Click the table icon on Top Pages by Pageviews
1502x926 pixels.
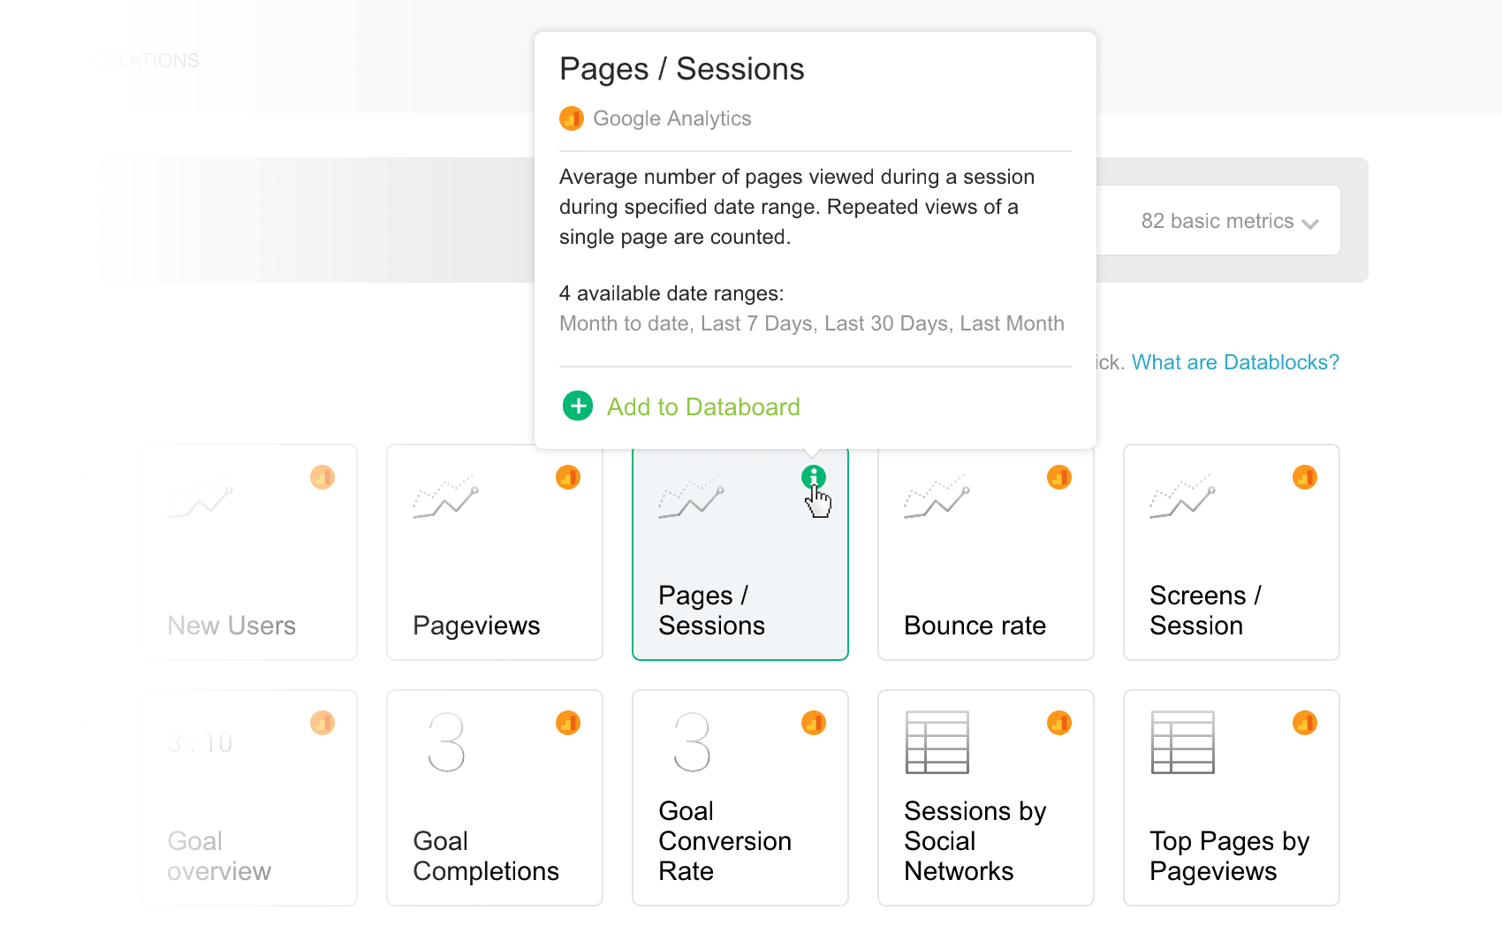(1182, 742)
